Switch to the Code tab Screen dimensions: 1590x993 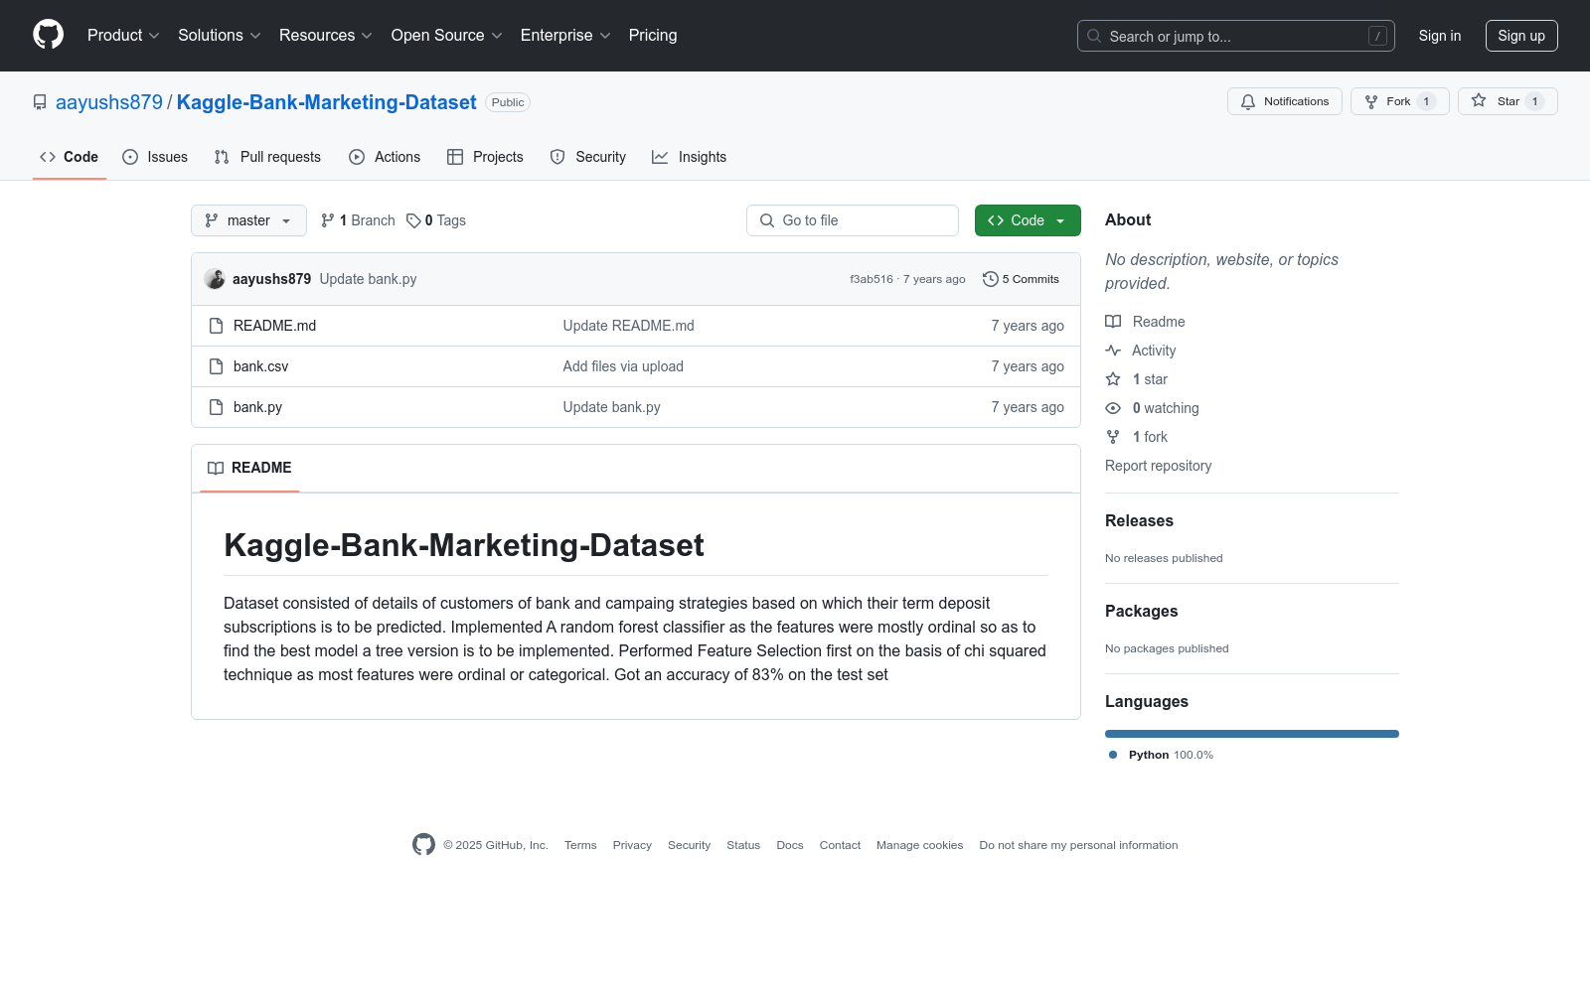coord(70,157)
